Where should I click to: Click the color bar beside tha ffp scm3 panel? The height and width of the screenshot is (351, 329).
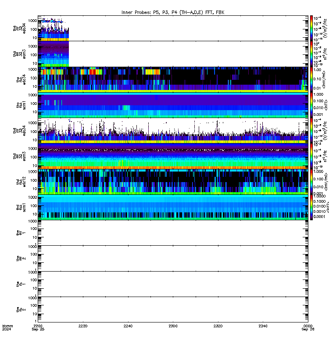click(311, 54)
